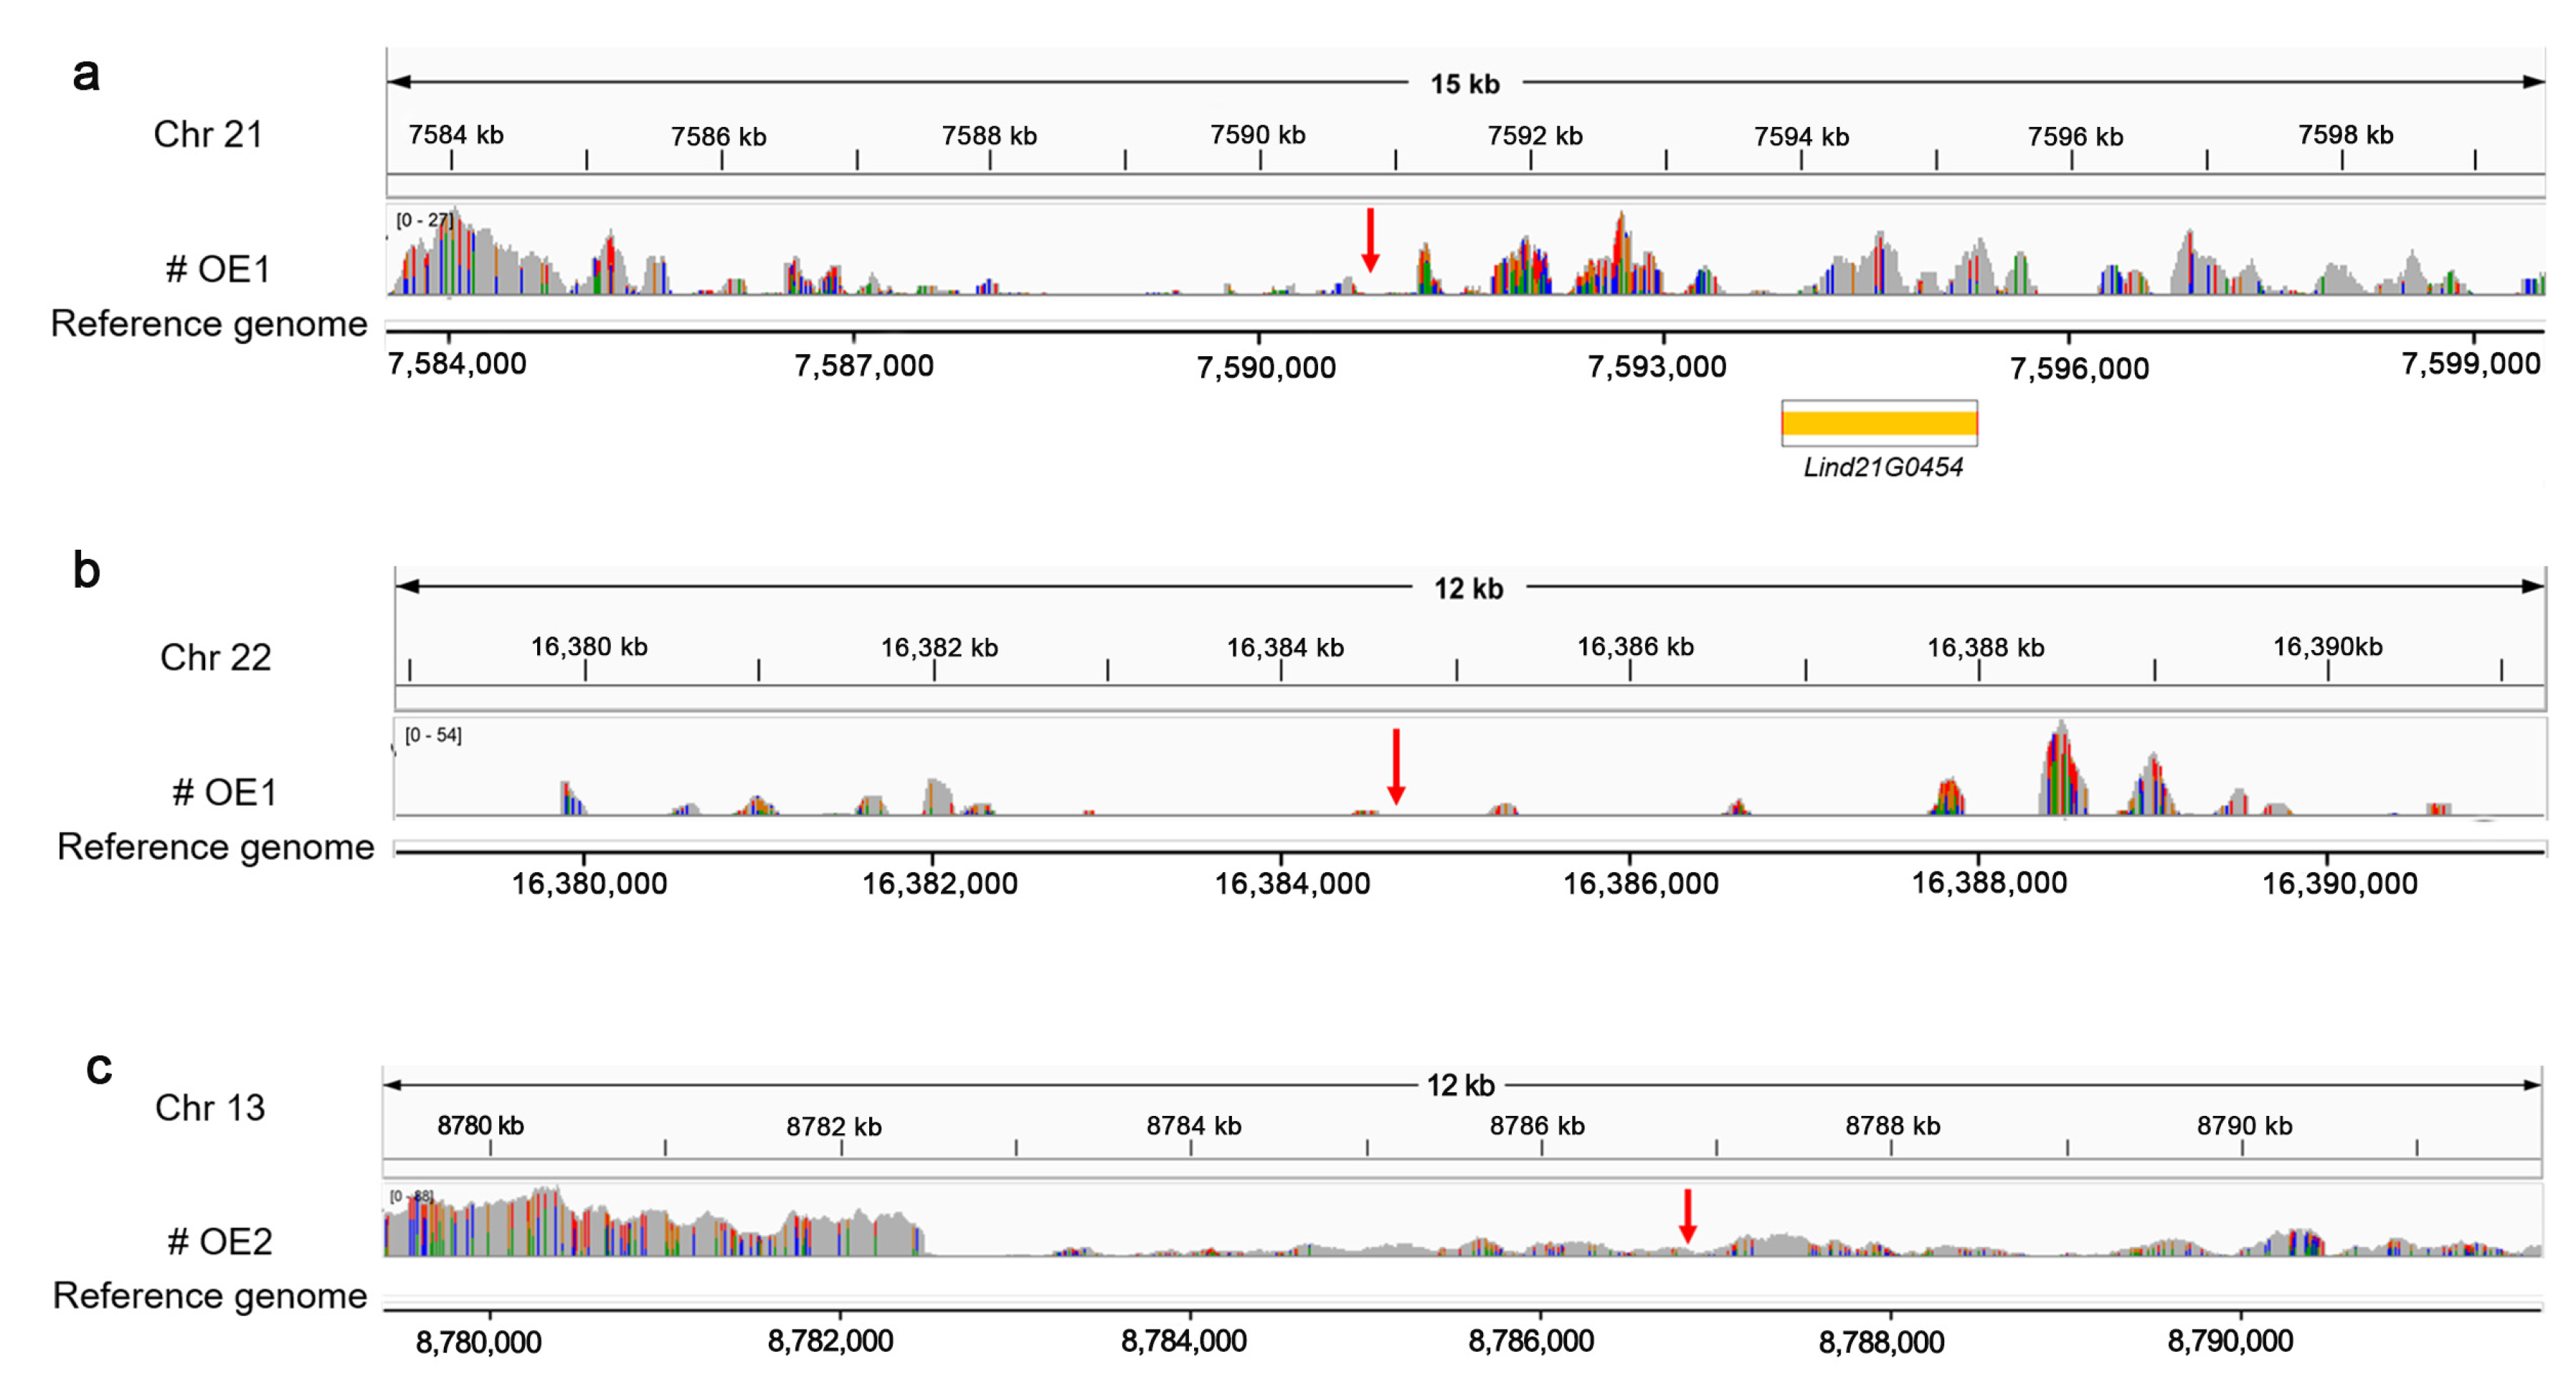Click the 8782 kb ruler label

click(834, 1126)
